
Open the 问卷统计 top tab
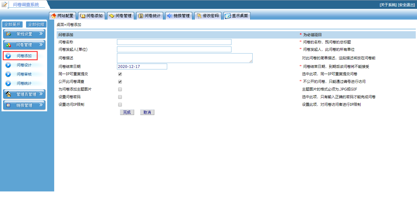pyautogui.click(x=150, y=16)
